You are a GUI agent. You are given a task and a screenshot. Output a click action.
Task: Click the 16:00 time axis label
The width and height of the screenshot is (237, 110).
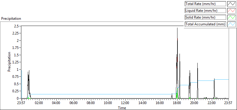tap(160, 103)
